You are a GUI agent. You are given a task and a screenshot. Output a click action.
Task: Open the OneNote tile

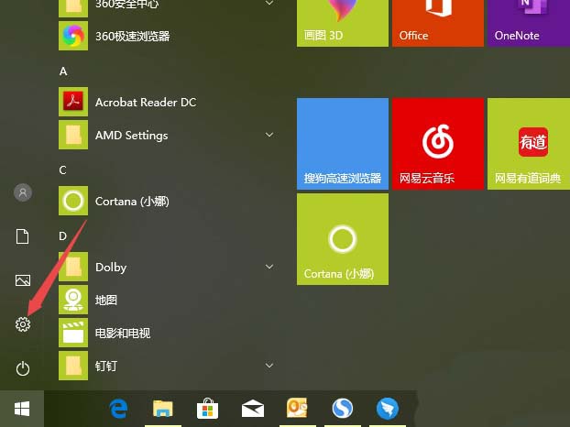tap(529, 23)
